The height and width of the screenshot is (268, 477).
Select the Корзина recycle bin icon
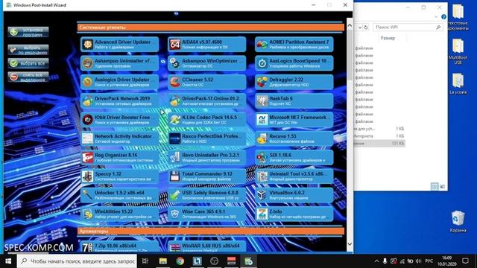(458, 221)
